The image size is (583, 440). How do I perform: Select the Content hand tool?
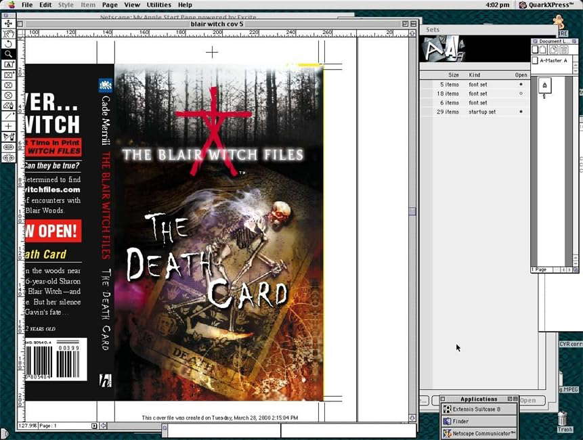coord(8,34)
